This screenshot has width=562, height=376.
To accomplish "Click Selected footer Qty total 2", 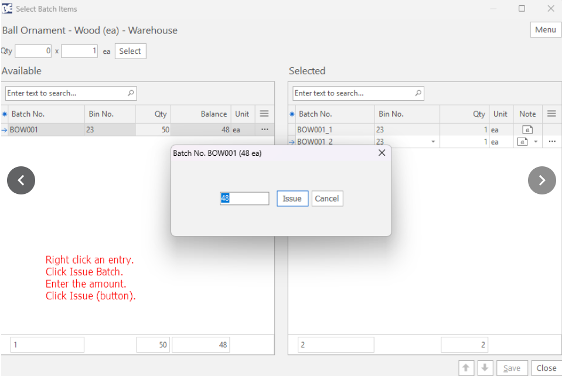I will pos(465,344).
